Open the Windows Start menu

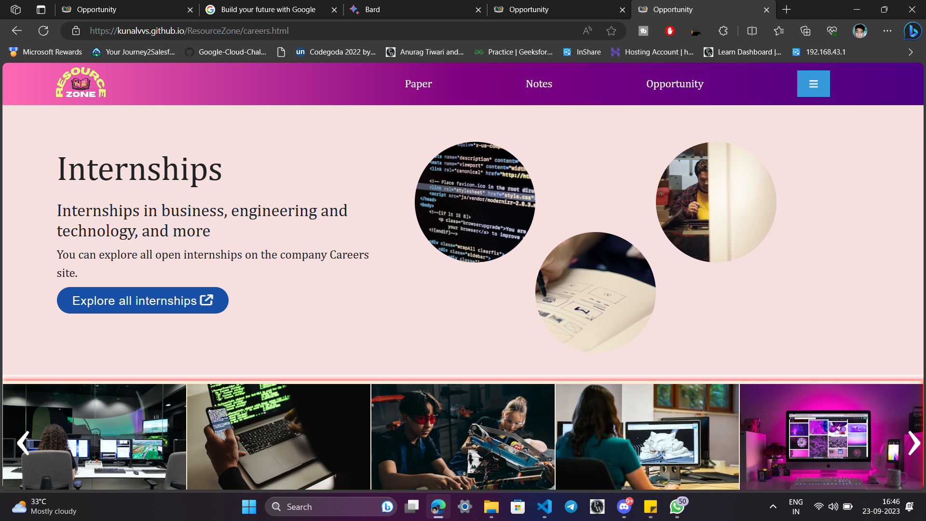pos(249,507)
